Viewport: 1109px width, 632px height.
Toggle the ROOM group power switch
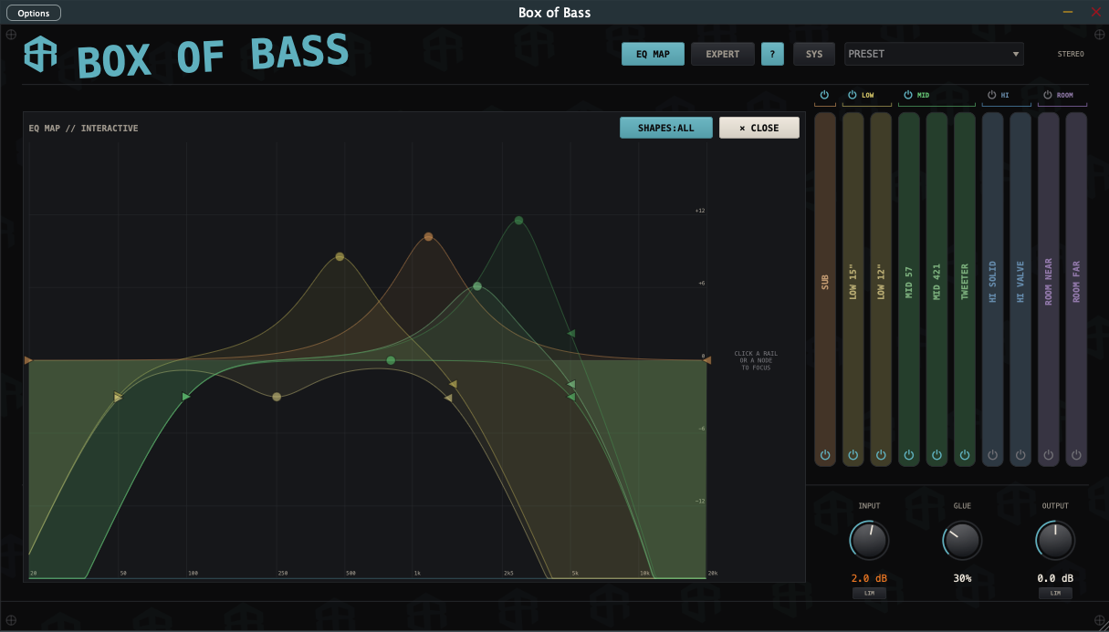point(1048,95)
